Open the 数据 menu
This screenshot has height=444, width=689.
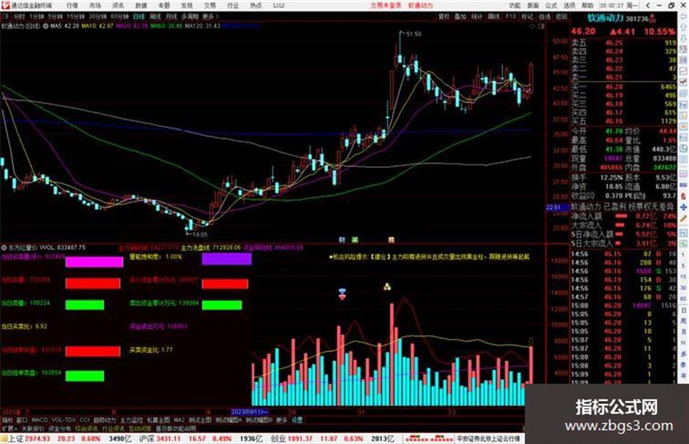click(x=141, y=6)
